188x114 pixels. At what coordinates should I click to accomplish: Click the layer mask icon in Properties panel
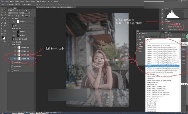click(x=140, y=33)
